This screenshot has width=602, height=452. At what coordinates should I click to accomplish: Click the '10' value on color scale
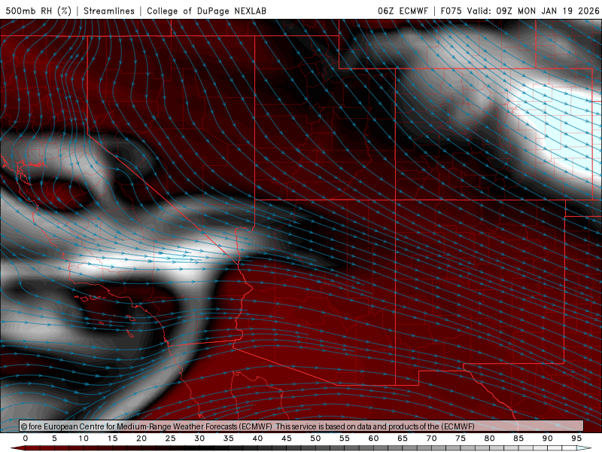tap(84, 438)
